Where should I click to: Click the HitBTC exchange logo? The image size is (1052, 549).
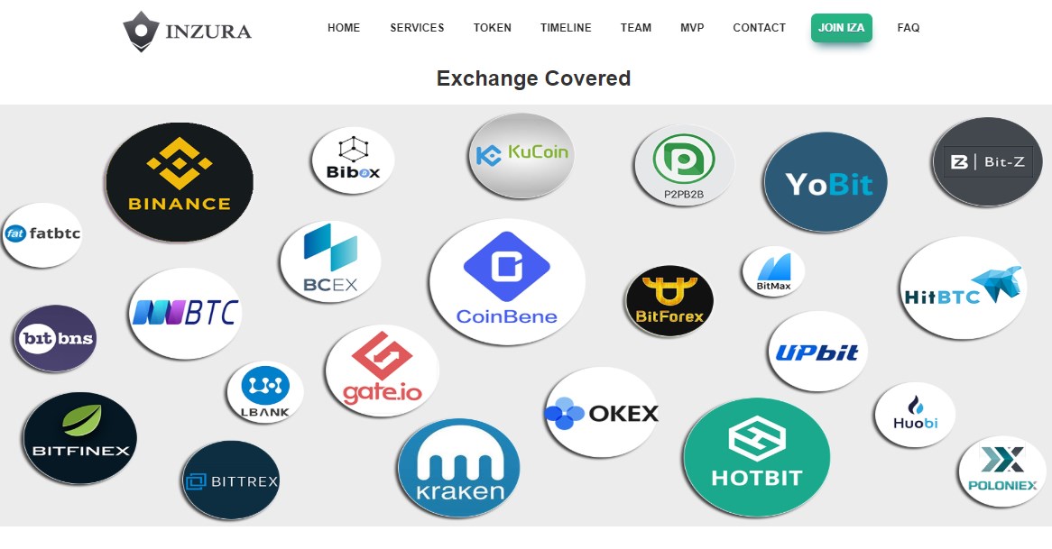click(x=964, y=288)
